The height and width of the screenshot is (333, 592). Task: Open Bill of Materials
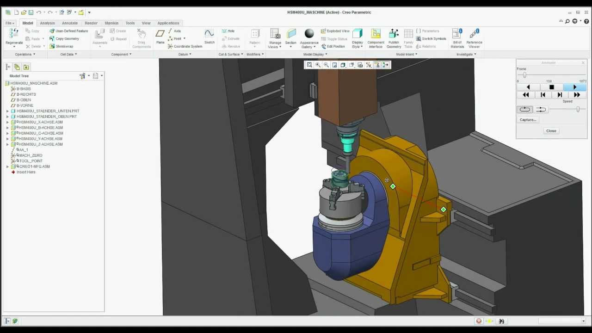tap(457, 38)
